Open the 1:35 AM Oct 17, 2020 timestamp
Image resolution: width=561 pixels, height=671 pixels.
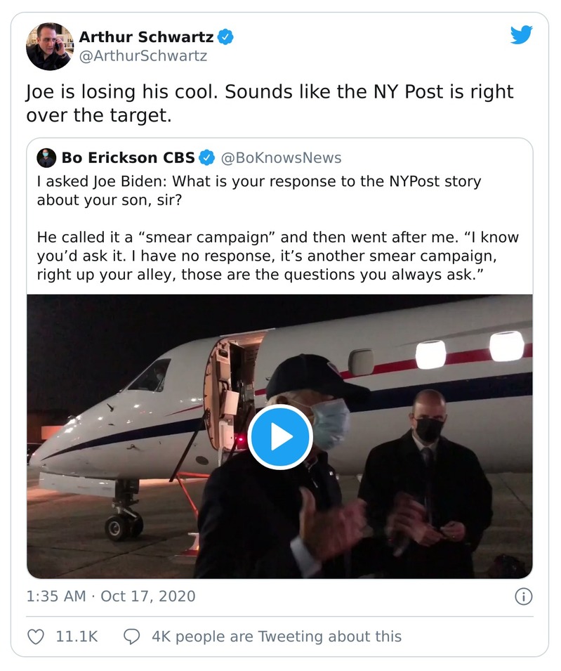(111, 597)
